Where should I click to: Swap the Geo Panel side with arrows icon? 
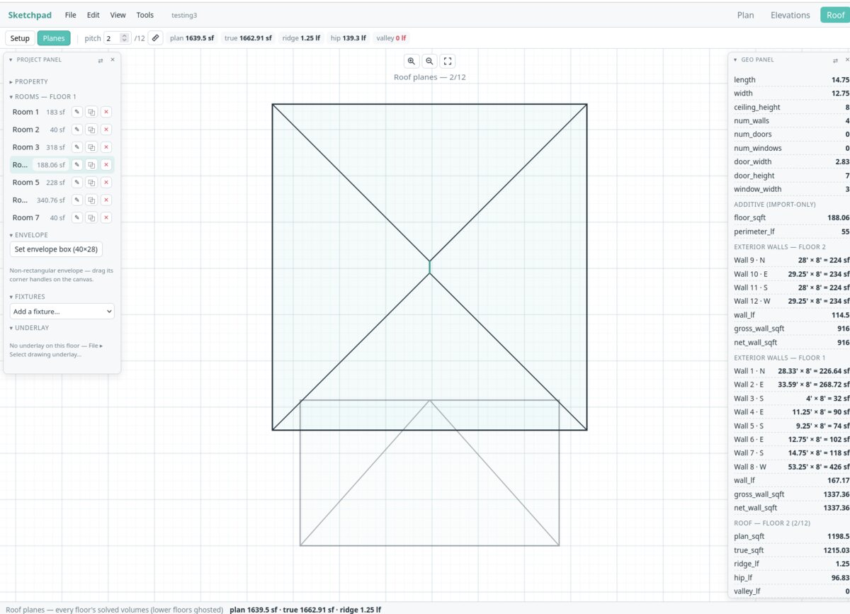pyautogui.click(x=834, y=60)
